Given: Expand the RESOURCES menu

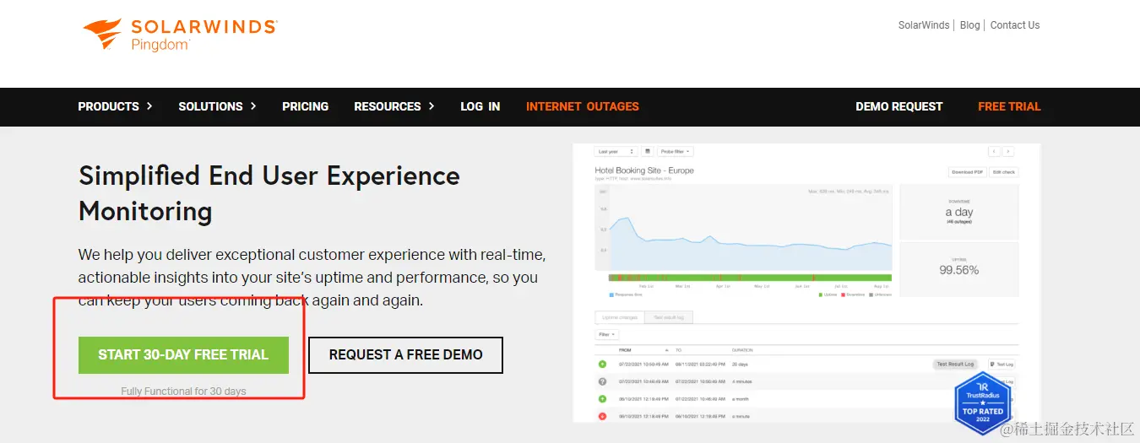Looking at the screenshot, I should [394, 106].
